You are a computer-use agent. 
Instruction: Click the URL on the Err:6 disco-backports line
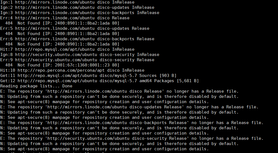(55, 39)
